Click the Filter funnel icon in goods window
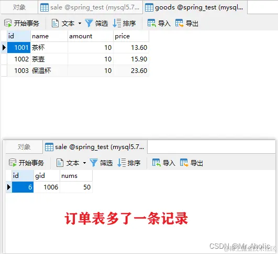The width and height of the screenshot is (278, 254). click(89, 23)
